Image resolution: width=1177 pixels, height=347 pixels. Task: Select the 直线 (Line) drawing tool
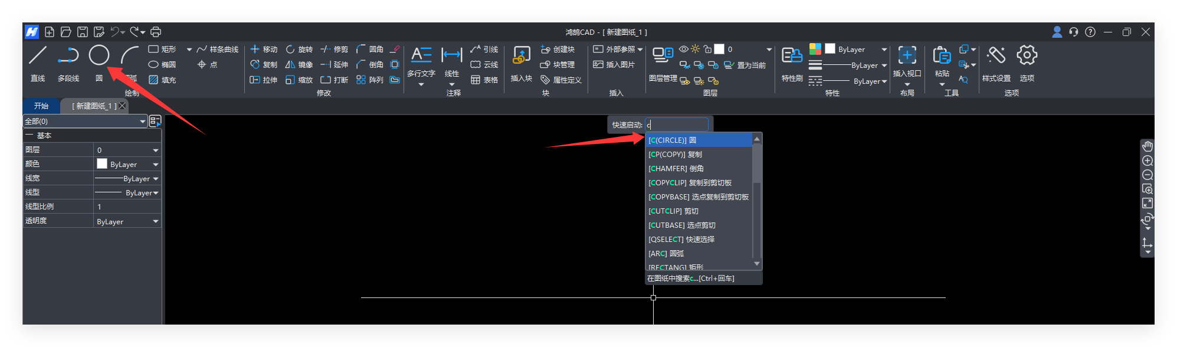coord(38,56)
